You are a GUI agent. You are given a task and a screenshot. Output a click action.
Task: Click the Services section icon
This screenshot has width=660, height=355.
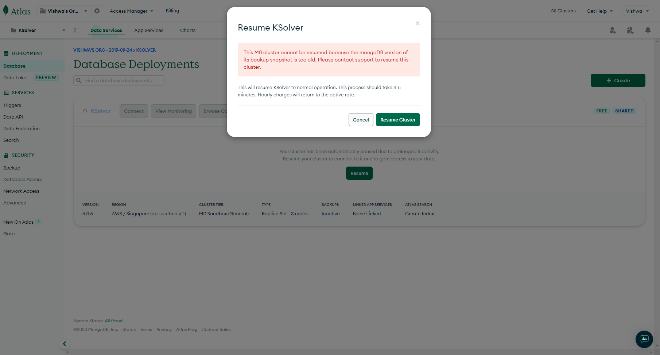[x=6, y=93]
